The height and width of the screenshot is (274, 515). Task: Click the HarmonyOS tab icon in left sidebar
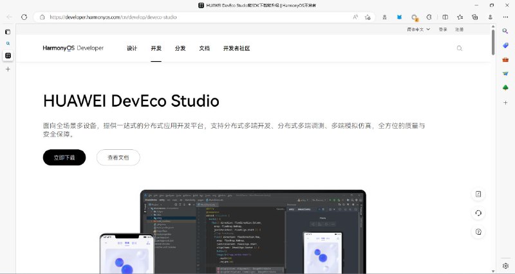8,55
